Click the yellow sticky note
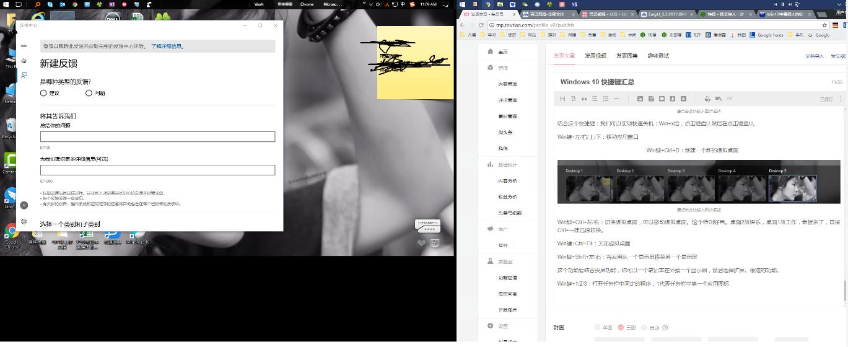Viewport: 848px width, 347px height. (415, 63)
